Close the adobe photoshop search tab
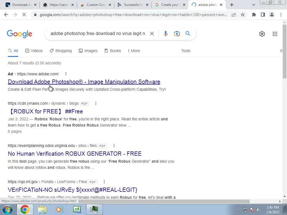The width and height of the screenshot is (287, 215). (x=221, y=5)
